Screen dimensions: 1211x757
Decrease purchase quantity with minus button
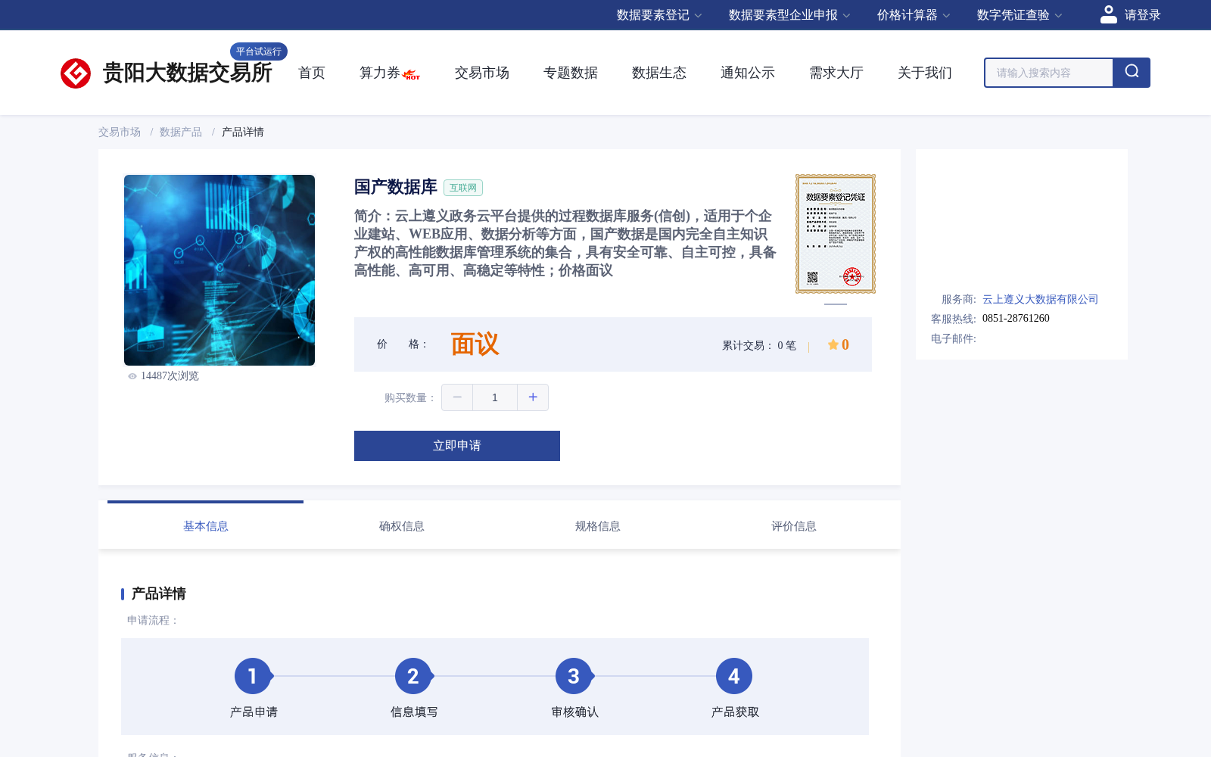click(457, 397)
